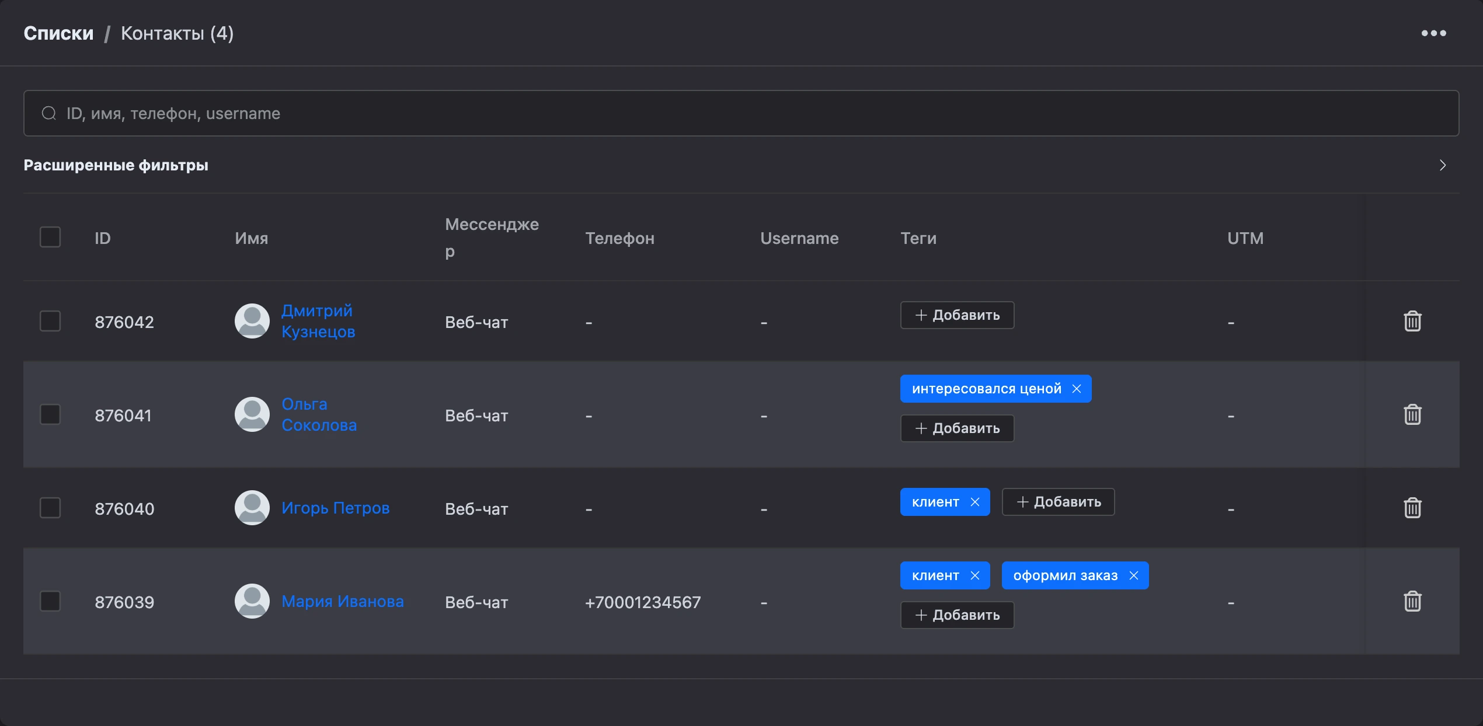Open the three-dots more options menu

(1433, 33)
